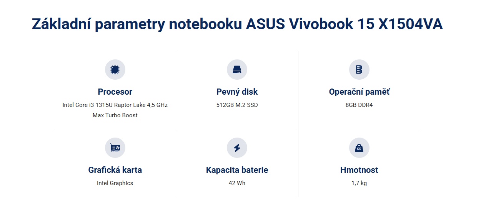
Task: Click the battery lightning bolt icon
Action: [x=237, y=148]
